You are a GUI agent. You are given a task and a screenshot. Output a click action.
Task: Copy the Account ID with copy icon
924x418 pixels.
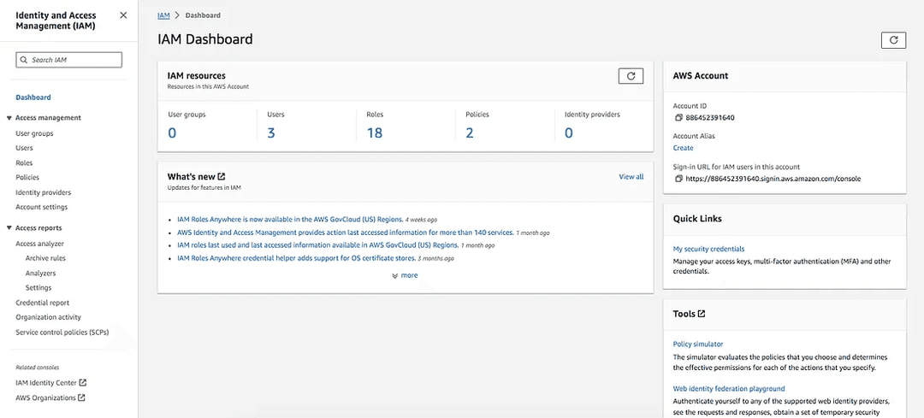coord(678,118)
